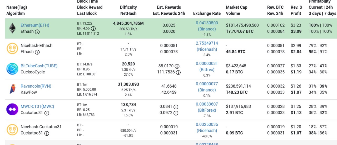Click the 680.00 h/s nethash value

tap(128, 130)
